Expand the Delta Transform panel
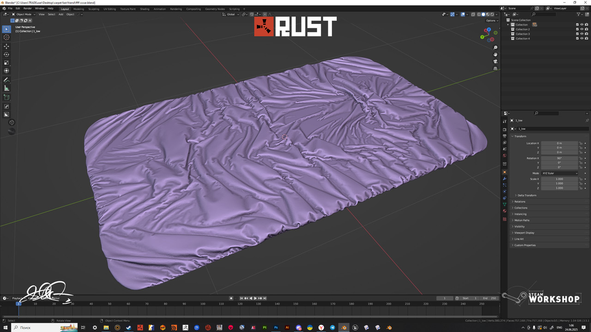 [x=527, y=196]
